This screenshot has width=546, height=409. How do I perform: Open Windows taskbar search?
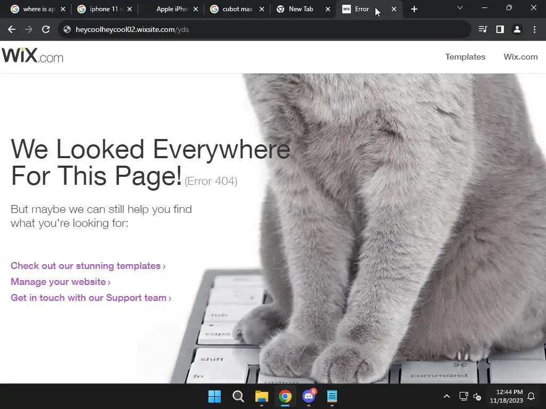pos(238,396)
